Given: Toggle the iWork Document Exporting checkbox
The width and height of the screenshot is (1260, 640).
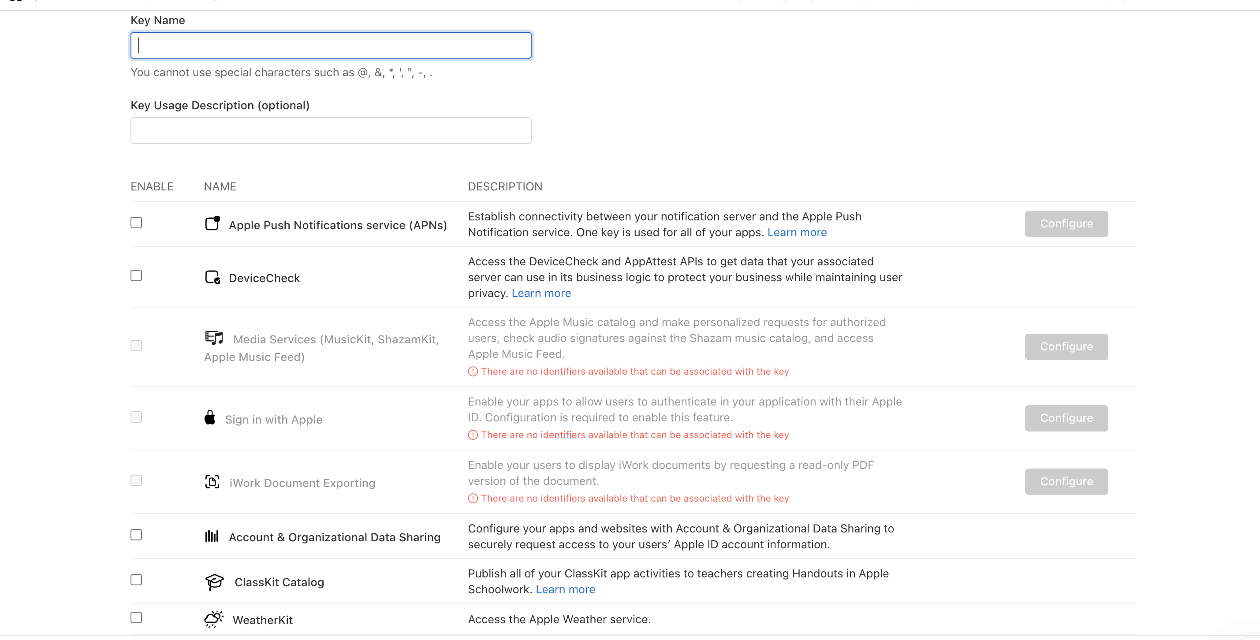Looking at the screenshot, I should coord(137,480).
